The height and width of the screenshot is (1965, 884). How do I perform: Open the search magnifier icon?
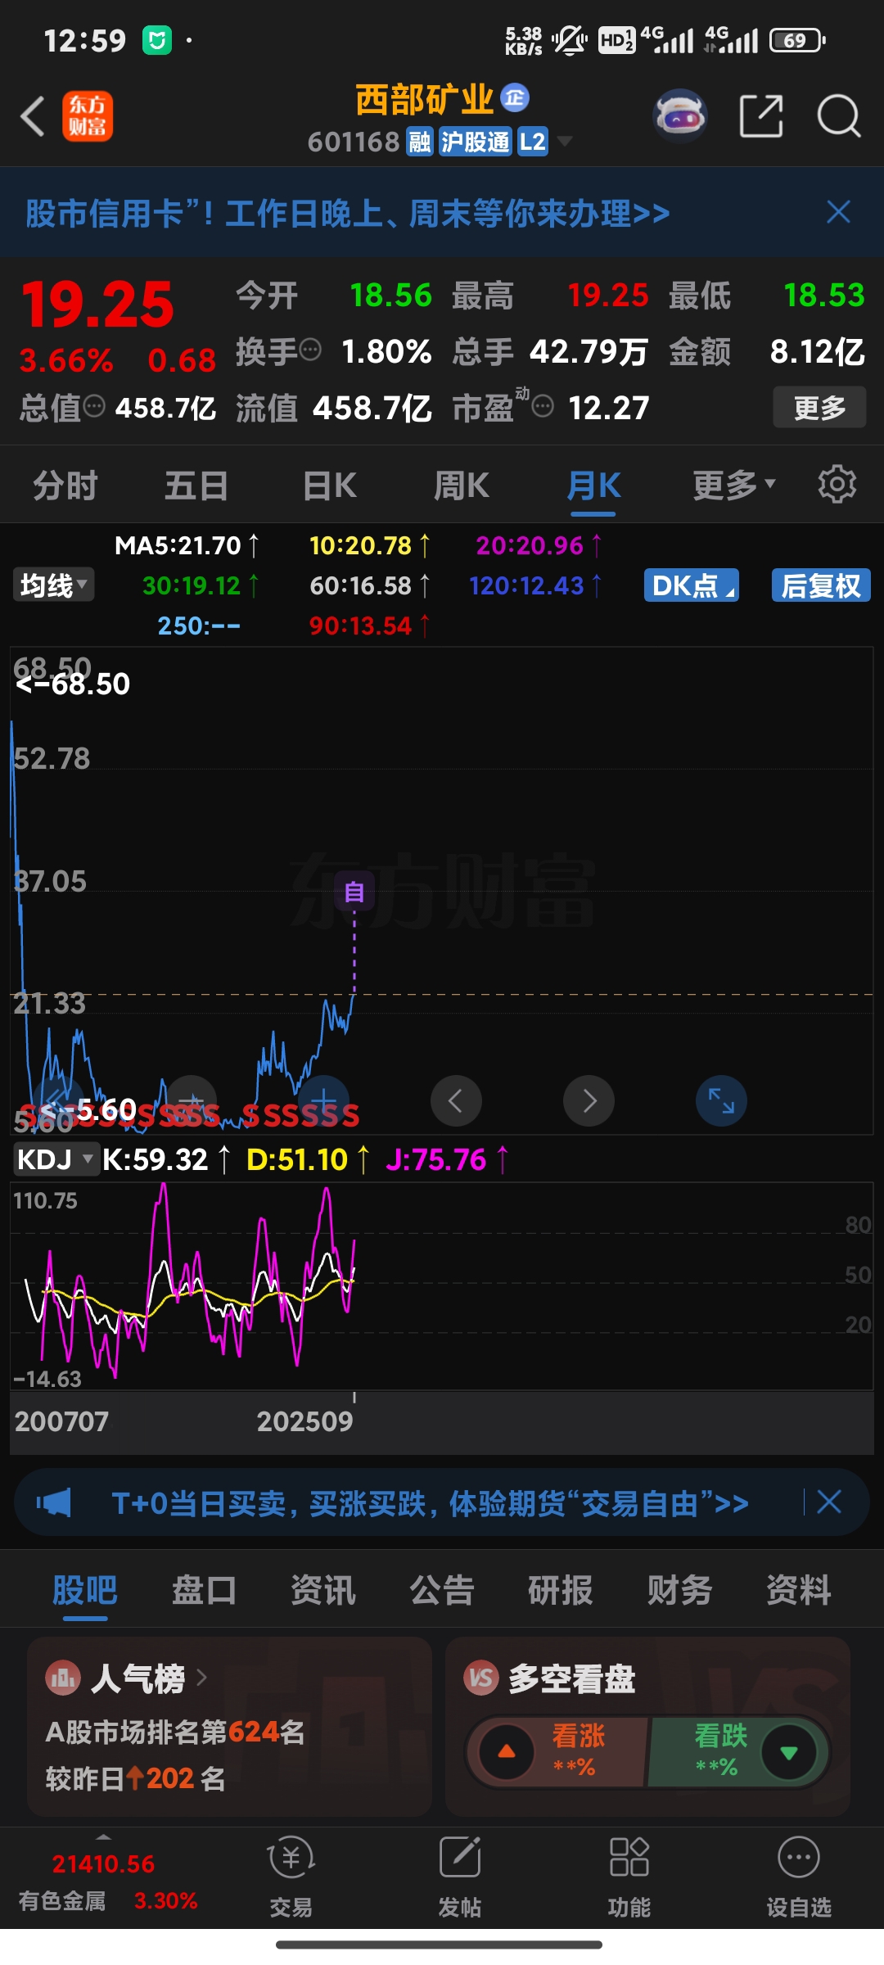click(x=839, y=115)
